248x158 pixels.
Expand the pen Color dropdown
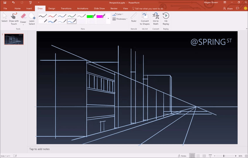pos(118,14)
